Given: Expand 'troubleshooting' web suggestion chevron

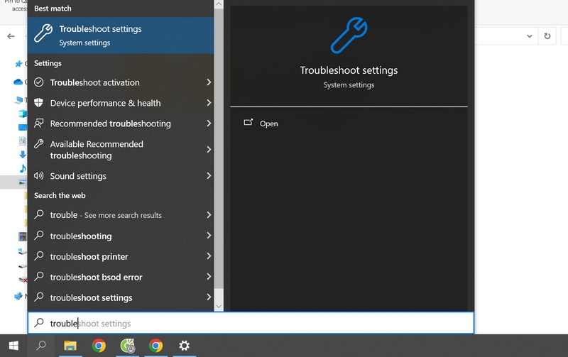Looking at the screenshot, I should coord(209,236).
